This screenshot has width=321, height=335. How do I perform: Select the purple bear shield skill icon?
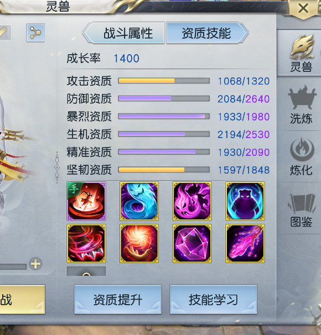[x=245, y=201]
